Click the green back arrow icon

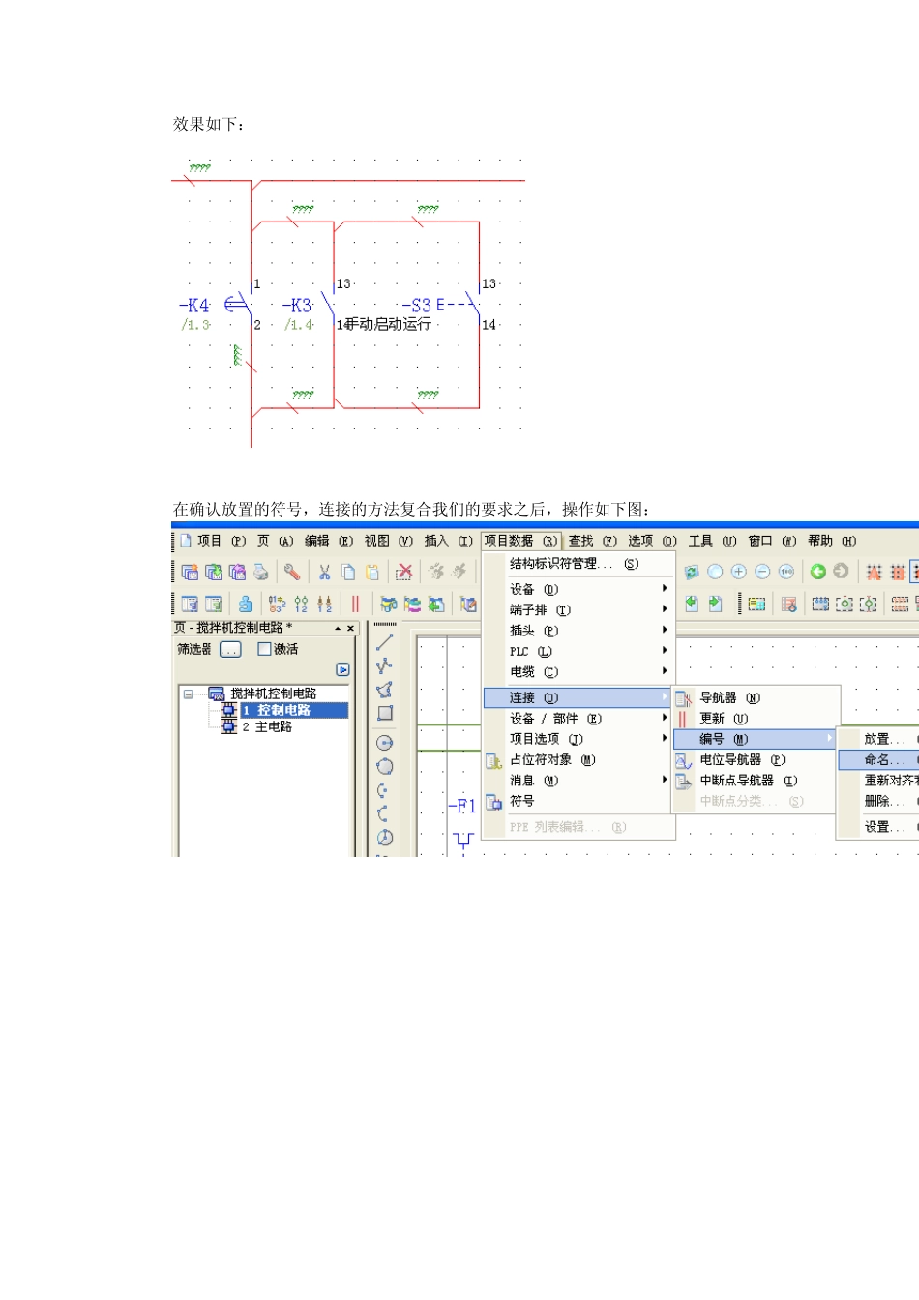(817, 572)
